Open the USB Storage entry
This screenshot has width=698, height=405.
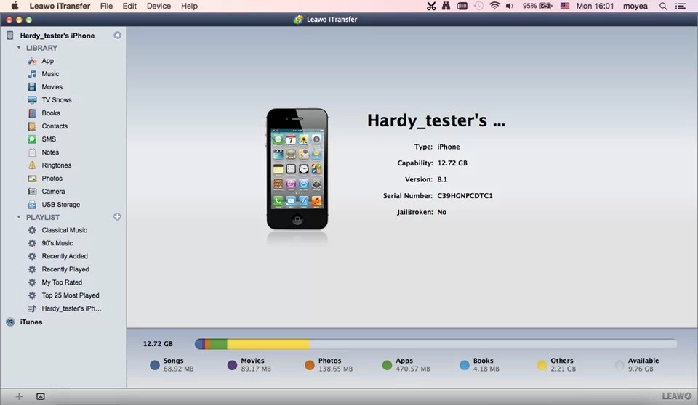point(61,205)
